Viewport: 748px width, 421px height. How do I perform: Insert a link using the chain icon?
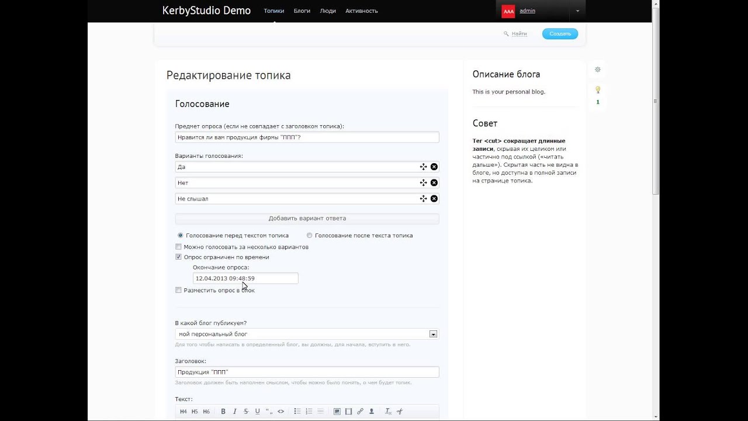coord(360,412)
